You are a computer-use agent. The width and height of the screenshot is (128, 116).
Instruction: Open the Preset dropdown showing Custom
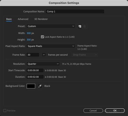click(x=51, y=26)
